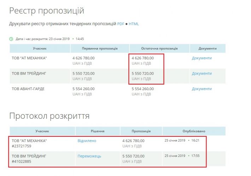Select the Опубліковано column header

pyautogui.click(x=194, y=131)
